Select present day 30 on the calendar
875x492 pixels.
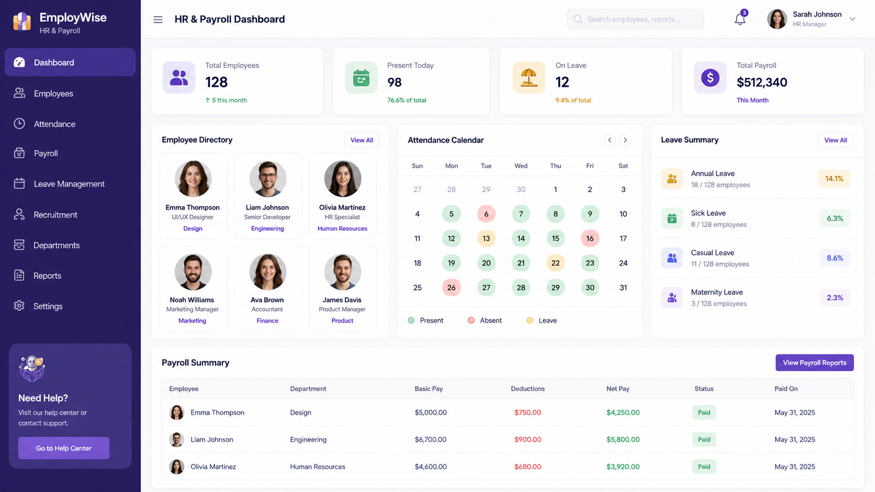pyautogui.click(x=590, y=288)
